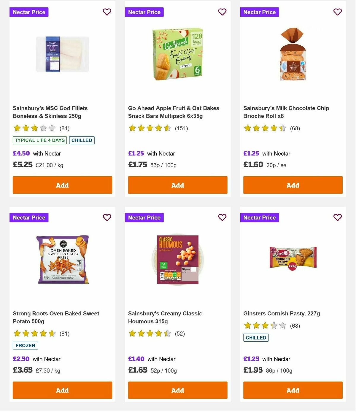Click the TYPICAL LIFE 4 DAYS label
The image size is (356, 412).
pyautogui.click(x=39, y=140)
